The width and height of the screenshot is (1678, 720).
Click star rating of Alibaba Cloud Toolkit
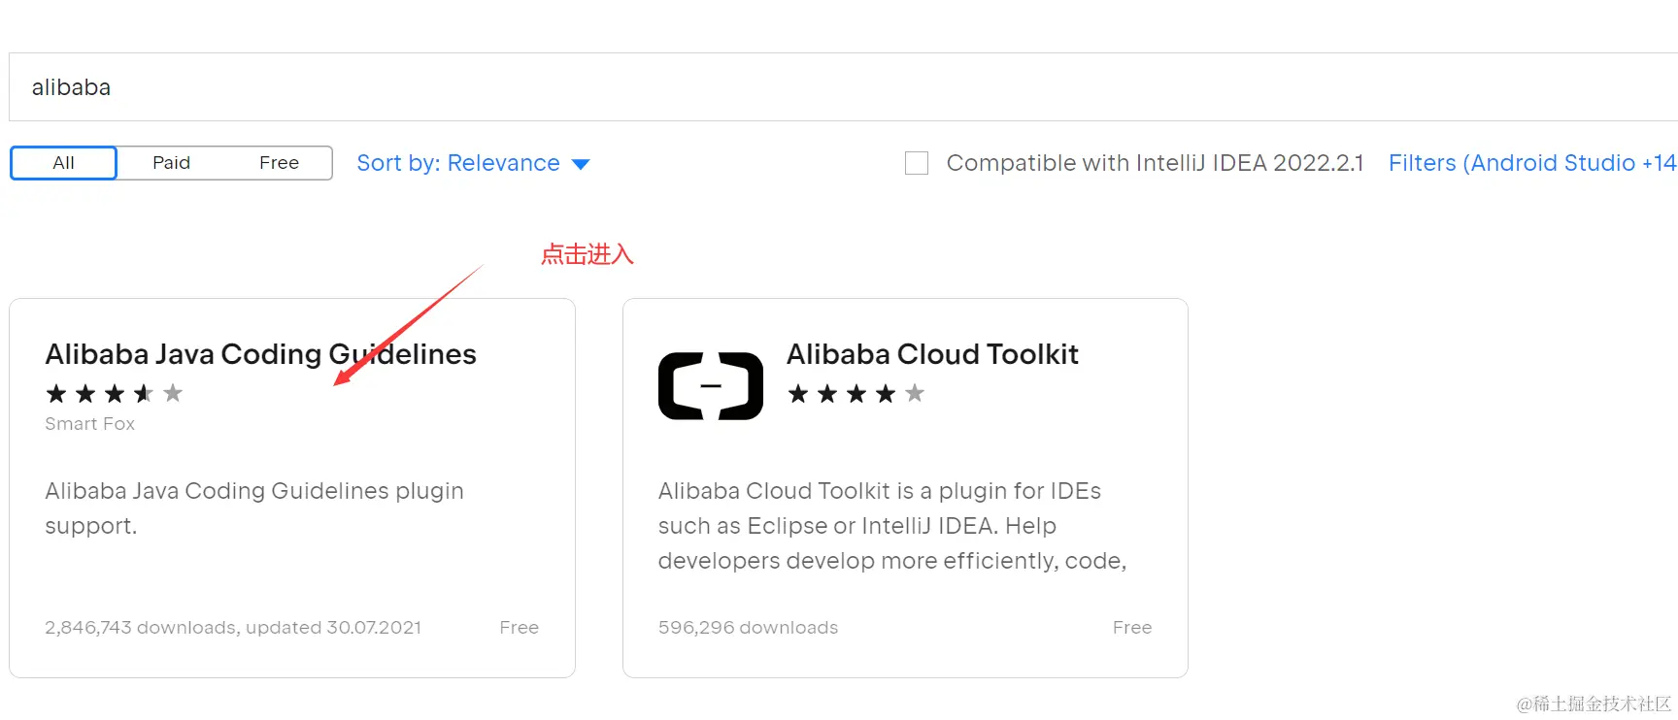856,393
